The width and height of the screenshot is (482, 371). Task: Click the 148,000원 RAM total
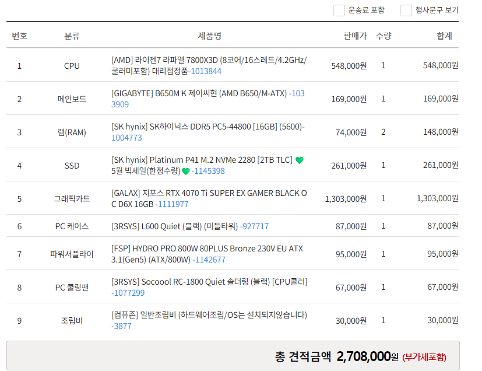441,132
